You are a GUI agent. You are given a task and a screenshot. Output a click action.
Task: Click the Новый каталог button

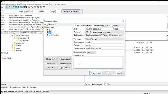pos(65,59)
